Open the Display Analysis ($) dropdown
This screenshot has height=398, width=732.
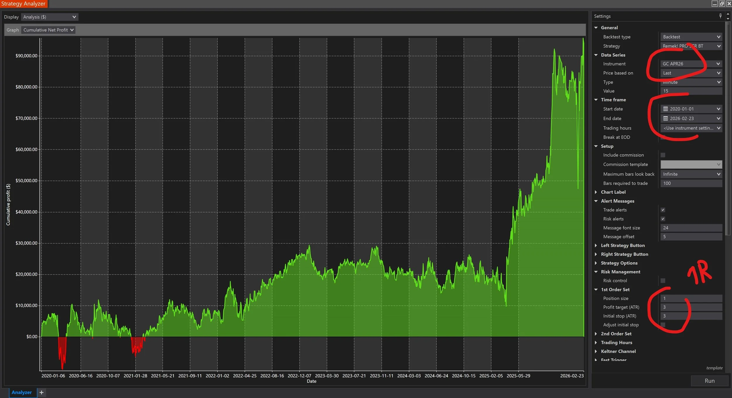pyautogui.click(x=49, y=17)
